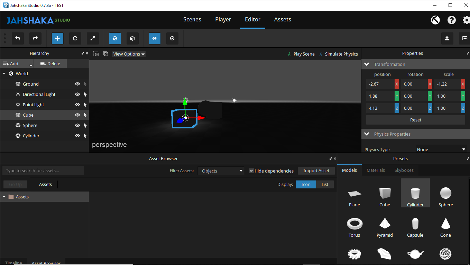
Task: Collapse the Physics Properties section
Action: [367, 134]
